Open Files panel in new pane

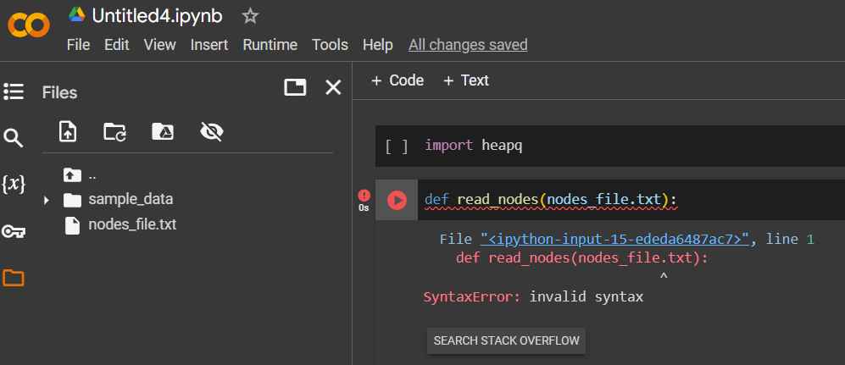coord(295,87)
